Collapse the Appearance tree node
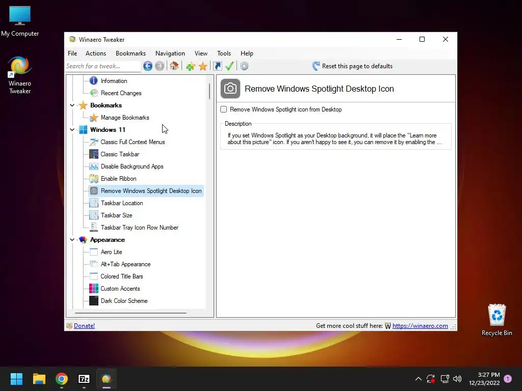 tap(72, 240)
